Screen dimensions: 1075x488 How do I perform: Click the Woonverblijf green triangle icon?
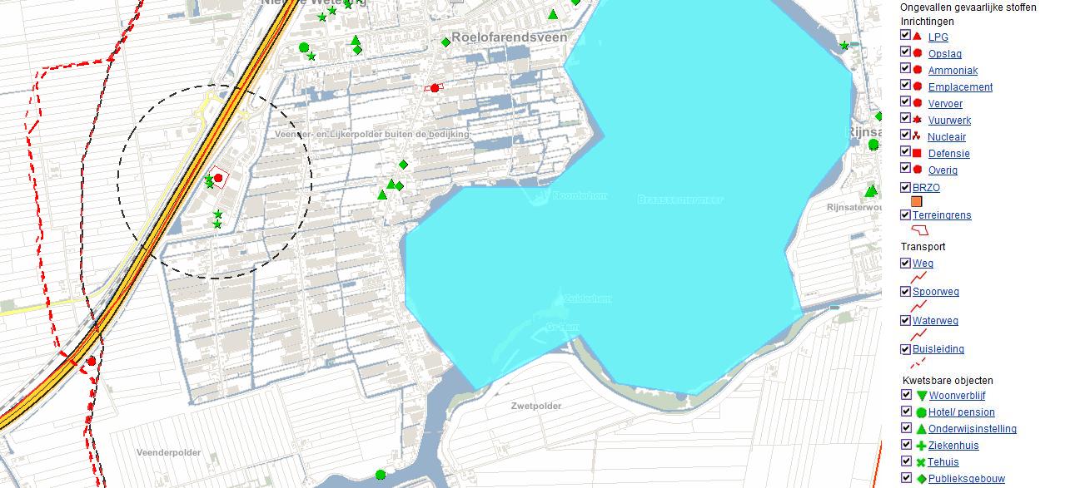[x=921, y=396]
